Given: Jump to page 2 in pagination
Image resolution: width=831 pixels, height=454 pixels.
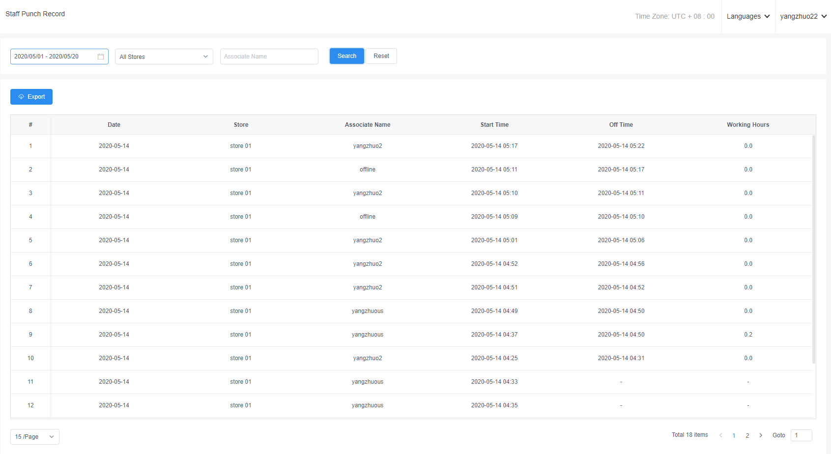Looking at the screenshot, I should [x=747, y=435].
